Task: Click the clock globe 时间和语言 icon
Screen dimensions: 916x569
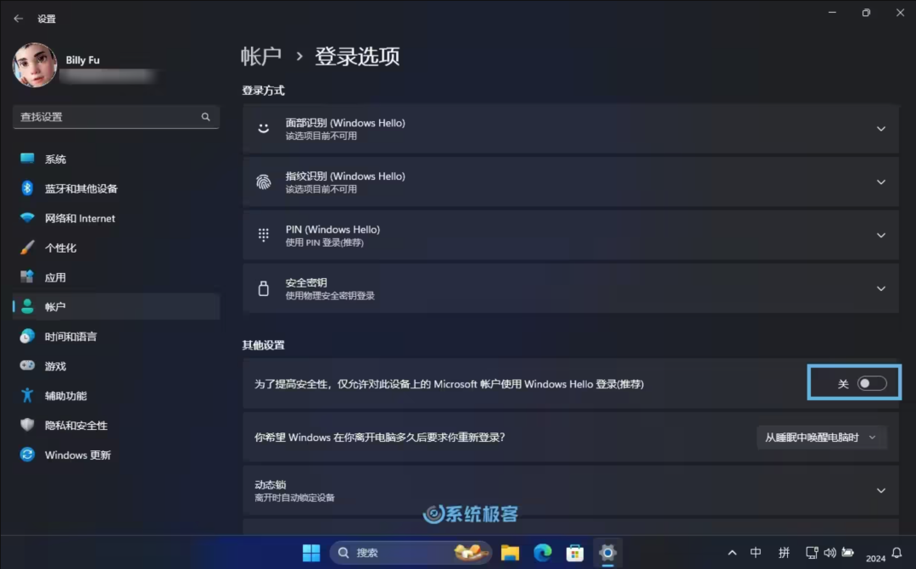Action: [x=27, y=336]
